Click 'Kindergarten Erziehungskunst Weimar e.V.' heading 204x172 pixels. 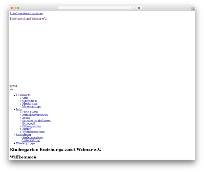[55, 150]
